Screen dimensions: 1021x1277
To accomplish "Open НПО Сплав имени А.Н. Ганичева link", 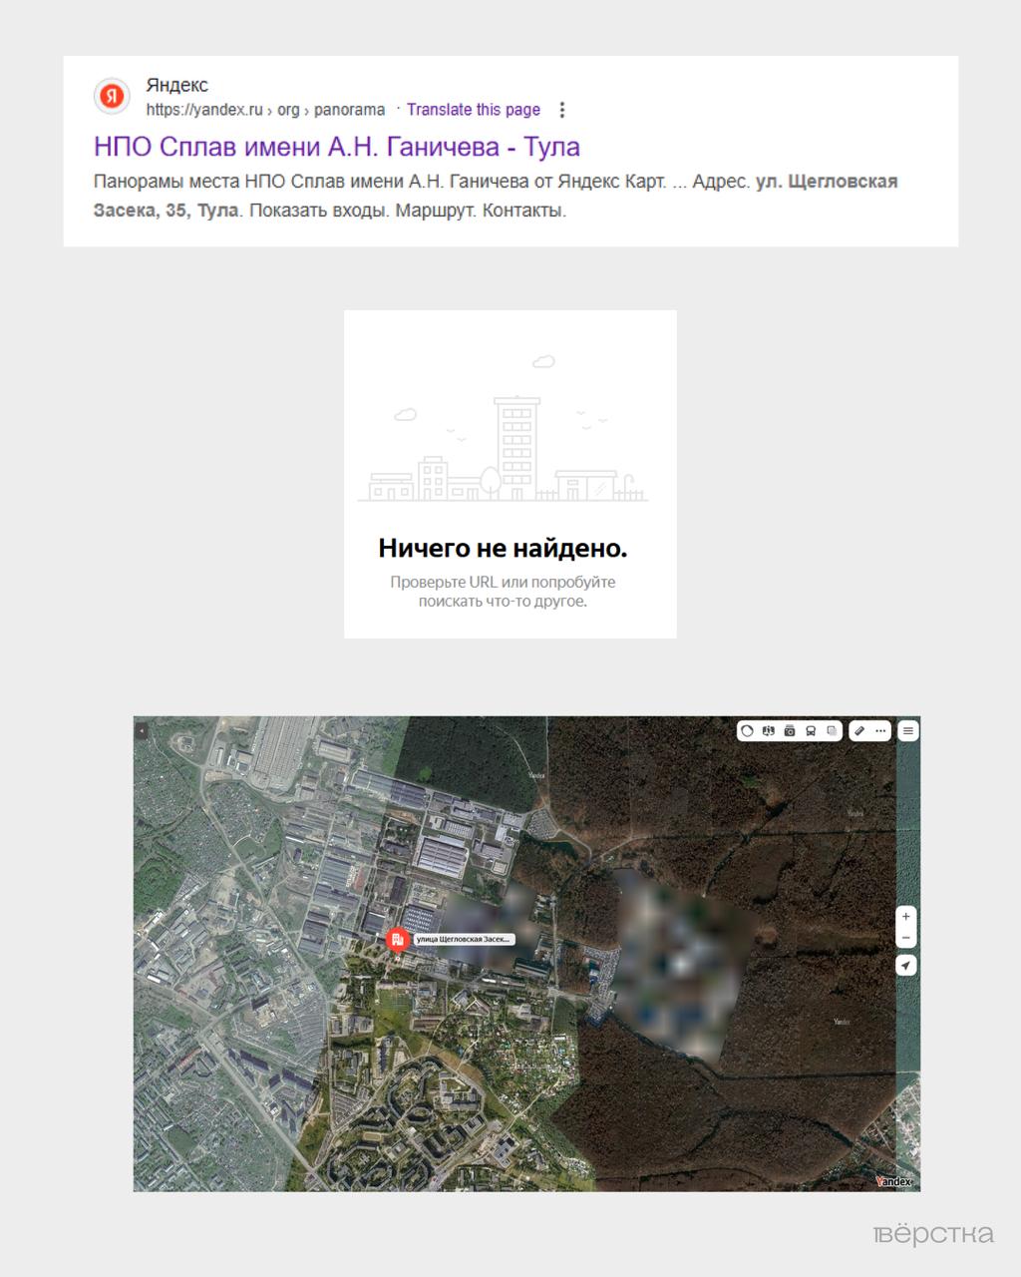I will (336, 147).
